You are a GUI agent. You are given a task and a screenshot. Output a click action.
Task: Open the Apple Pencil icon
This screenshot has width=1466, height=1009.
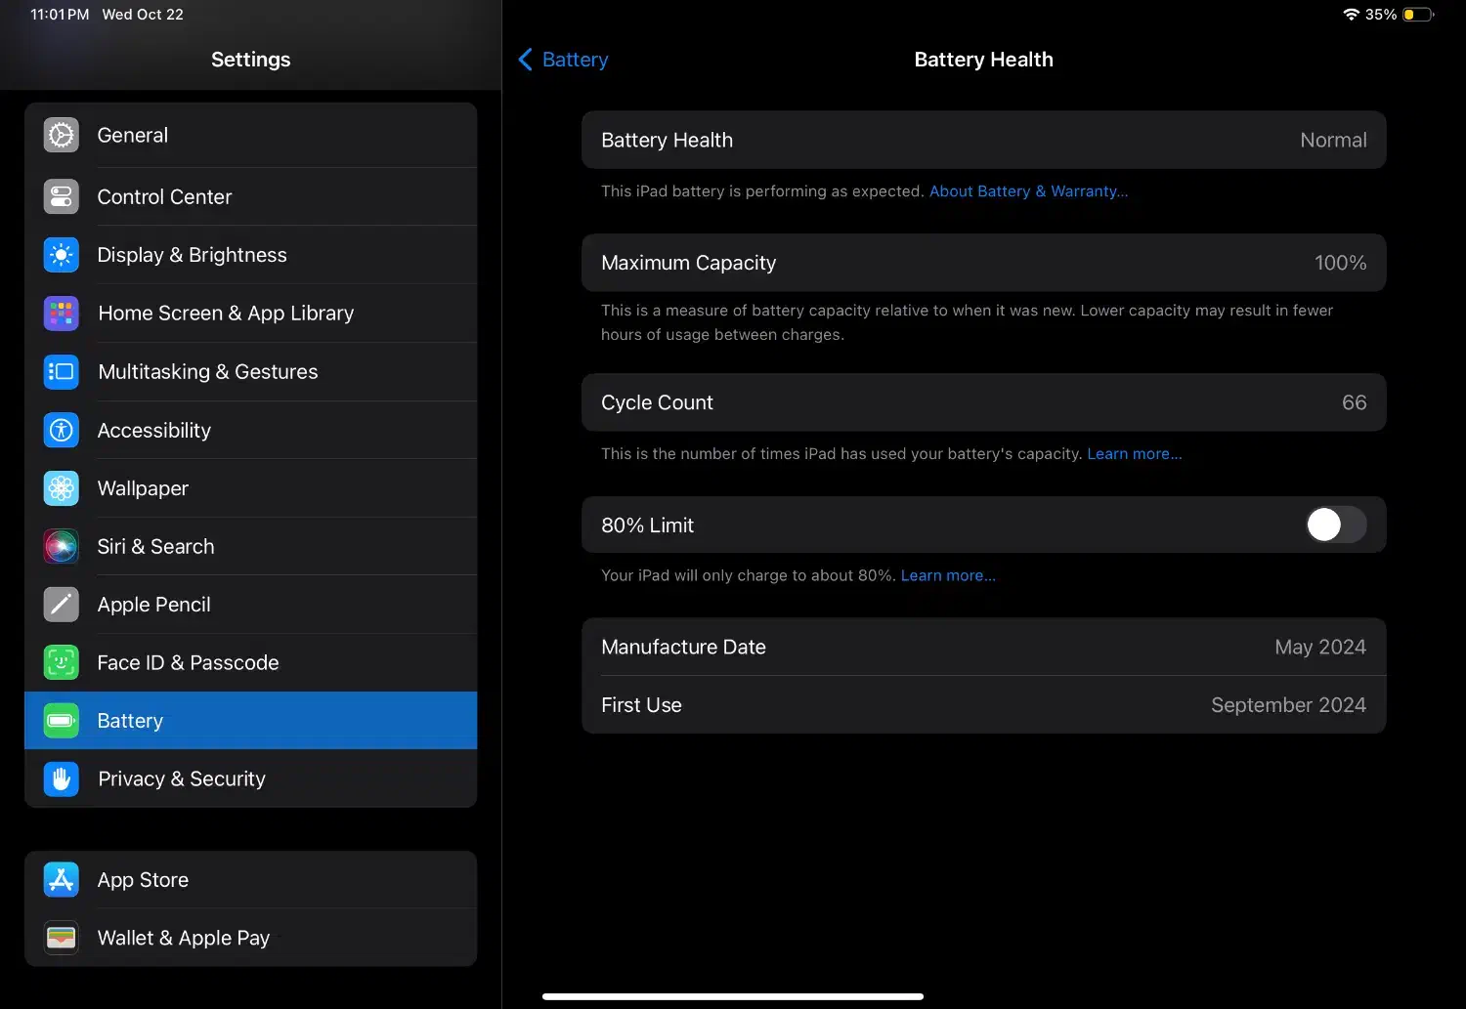(x=62, y=605)
